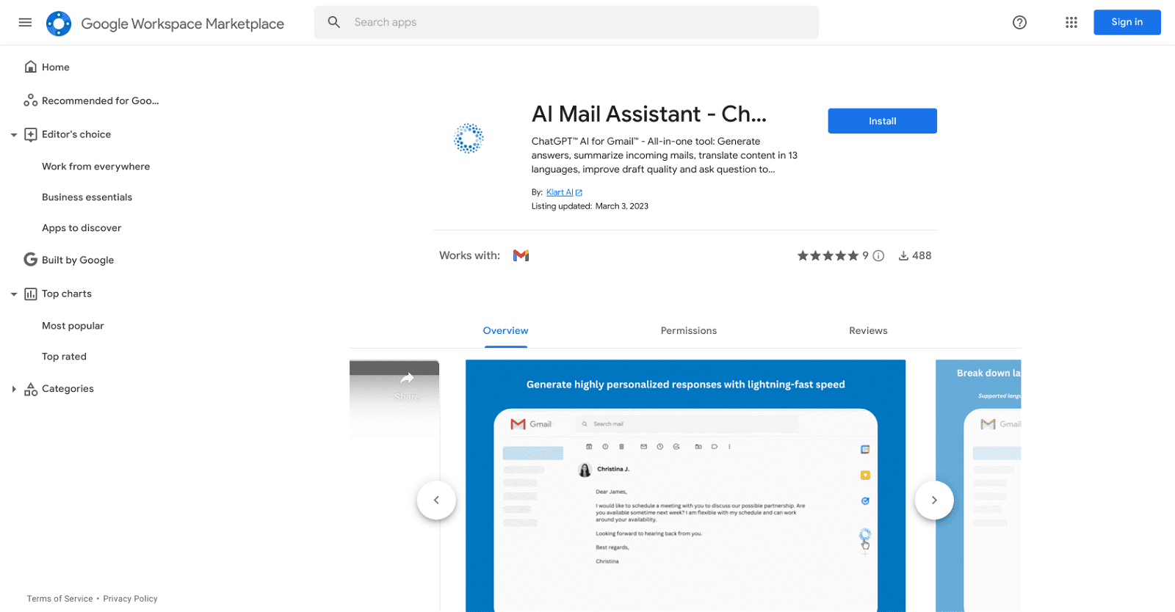This screenshot has width=1175, height=612.
Task: Click Listing updated March 3, 2023 text
Action: click(590, 206)
